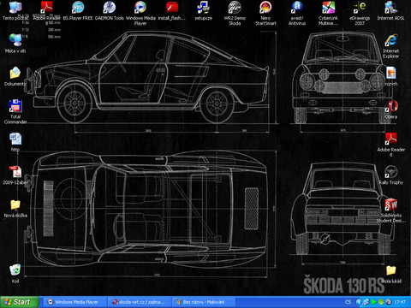Click the network computers tray icon

(366, 302)
